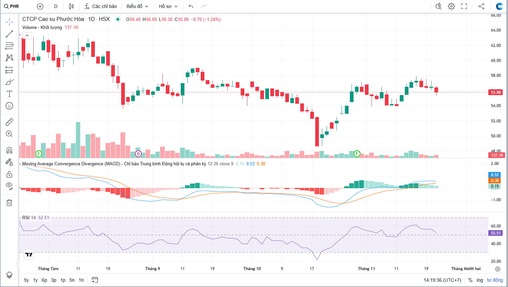Click the trash remove drawings icon
This screenshot has height=287, width=508.
[9, 203]
